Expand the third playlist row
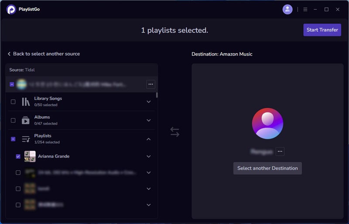Screen dimensions: 349x224 [149, 189]
